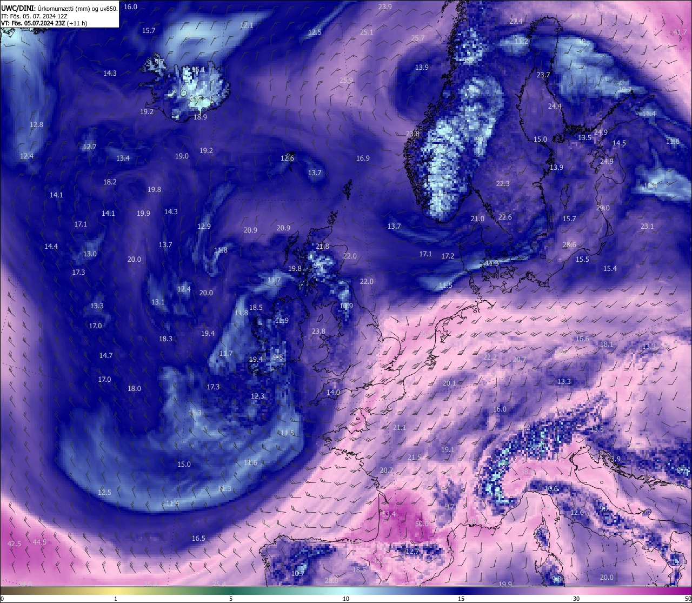Select the 22.6 value over Sweden
692x603 pixels.
[505, 217]
